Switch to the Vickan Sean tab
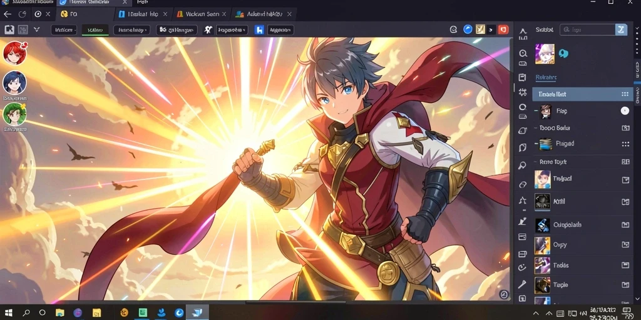 (x=202, y=14)
